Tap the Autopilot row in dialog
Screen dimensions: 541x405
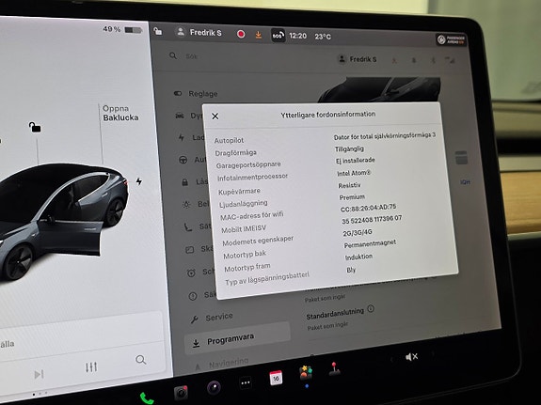(x=325, y=139)
